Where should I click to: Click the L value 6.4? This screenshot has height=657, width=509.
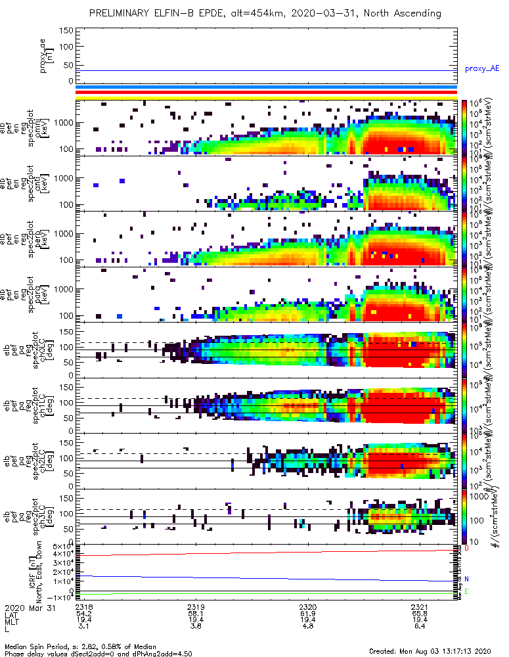419,626
